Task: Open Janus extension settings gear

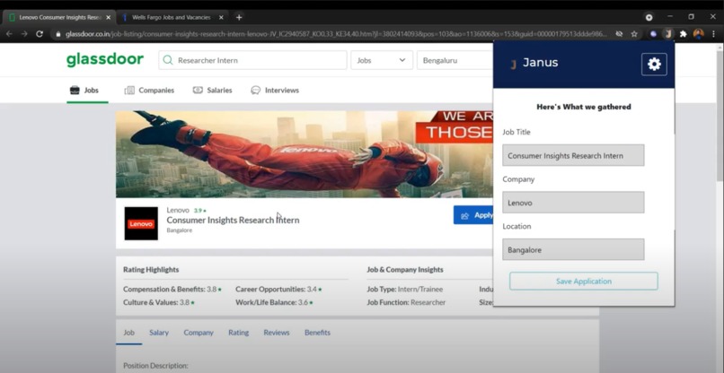Action: coord(654,64)
